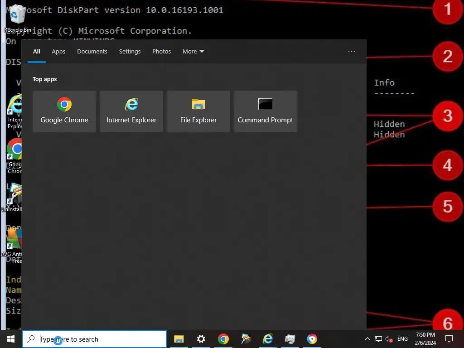Image resolution: width=464 pixels, height=348 pixels.
Task: Show hidden system tray icons
Action: tap(367, 339)
